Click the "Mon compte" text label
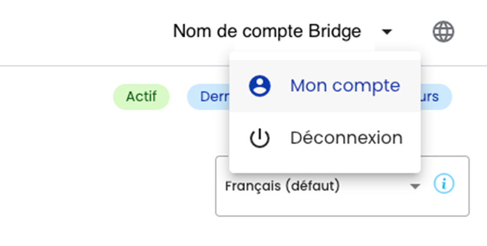487x246 pixels. pyautogui.click(x=345, y=86)
